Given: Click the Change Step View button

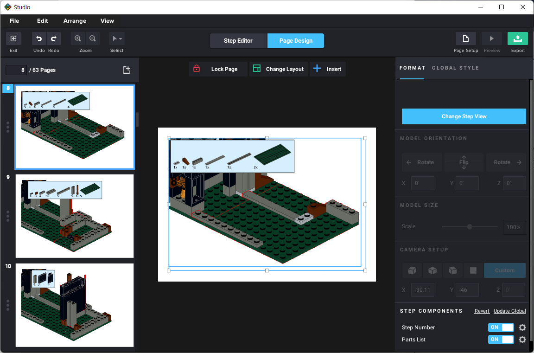Looking at the screenshot, I should pyautogui.click(x=464, y=116).
